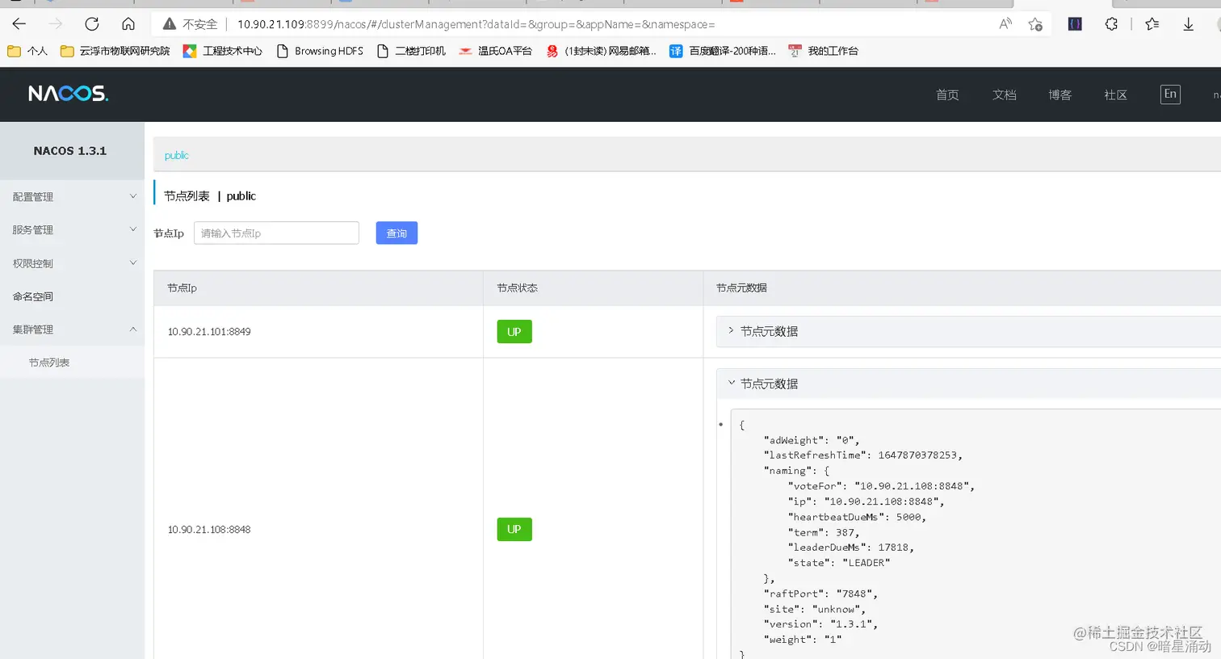
Task: Open the downloads arrow icon
Action: click(1189, 24)
